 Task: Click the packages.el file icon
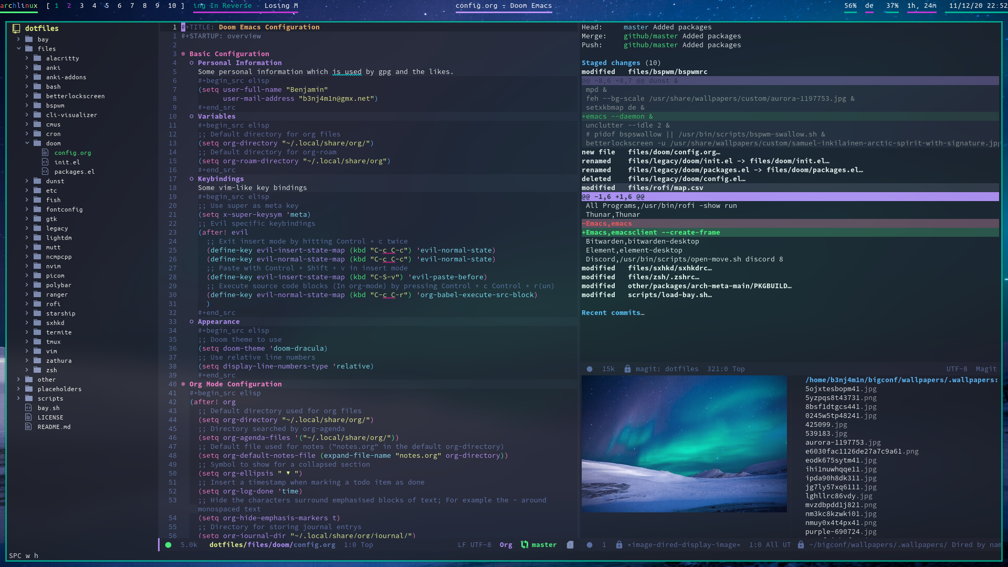coord(45,172)
